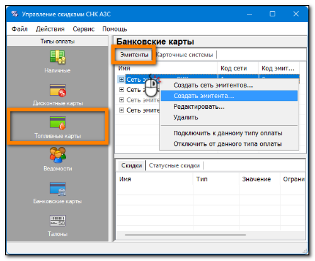
Task: Click the application percent icon in the title bar
Action: pyautogui.click(x=14, y=14)
